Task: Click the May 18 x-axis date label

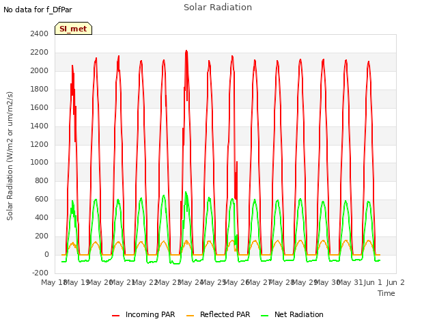Action: coord(53,282)
